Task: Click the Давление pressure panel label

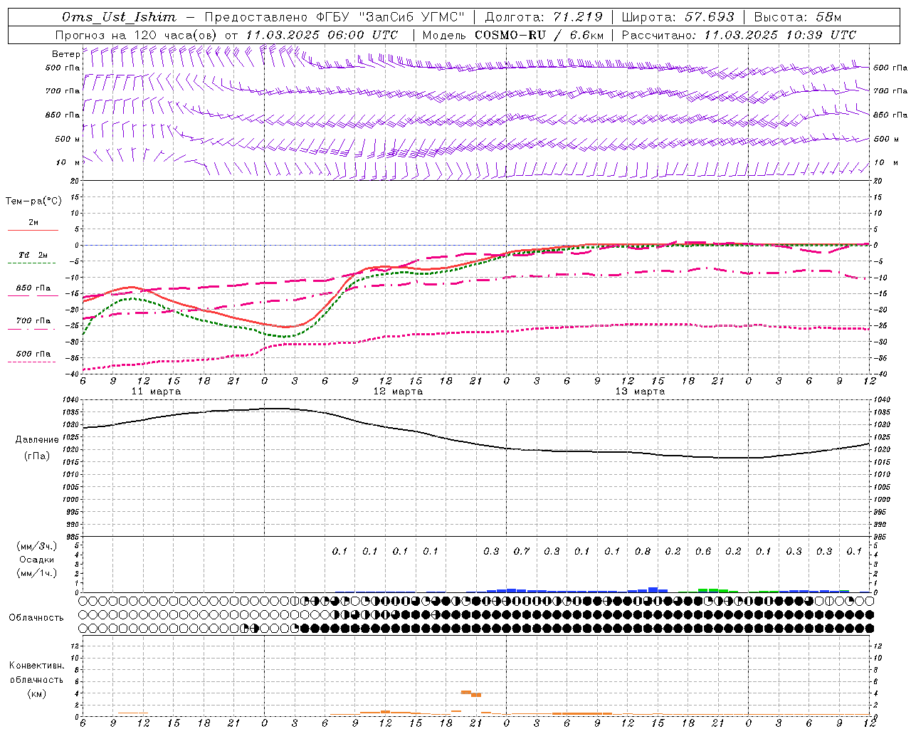Action: click(36, 440)
